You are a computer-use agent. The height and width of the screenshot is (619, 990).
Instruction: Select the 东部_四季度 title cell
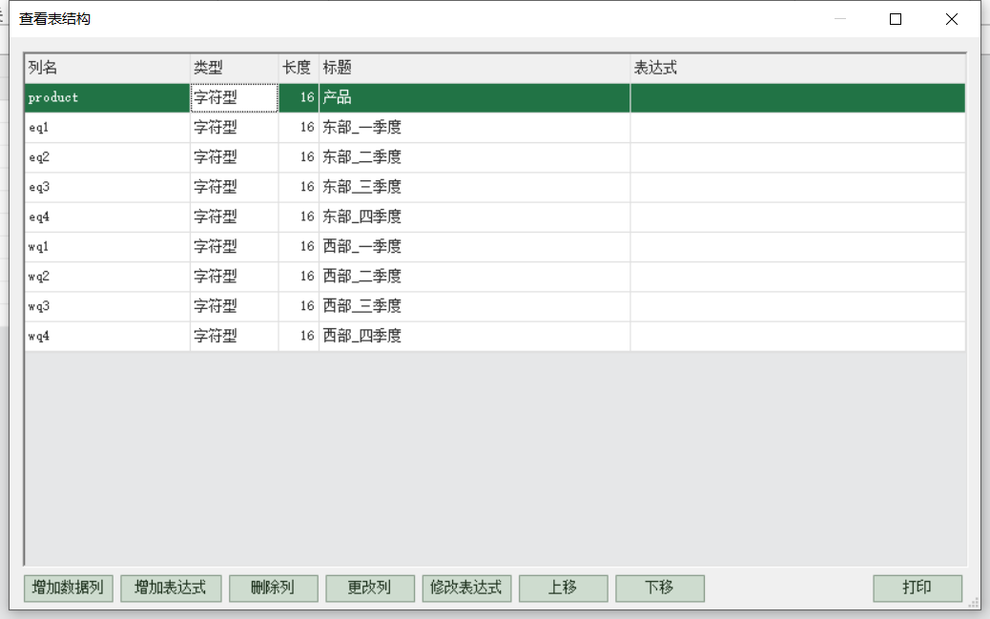[x=475, y=217]
